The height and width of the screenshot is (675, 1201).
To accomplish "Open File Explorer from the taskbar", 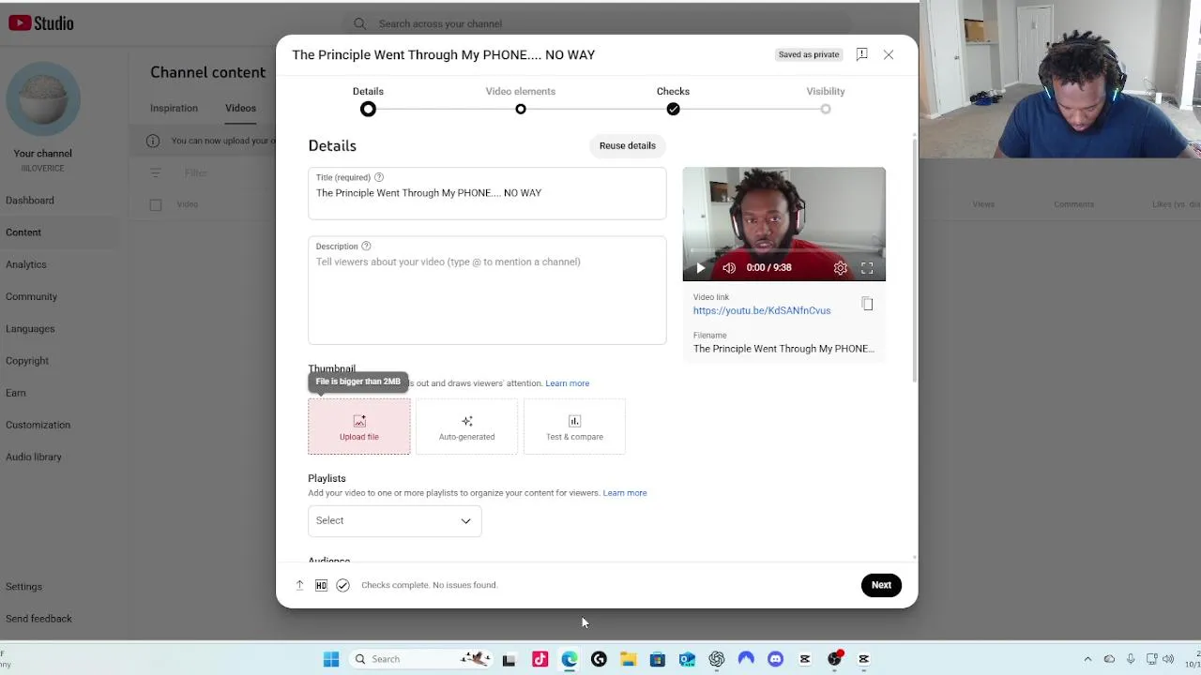I will coord(628,659).
